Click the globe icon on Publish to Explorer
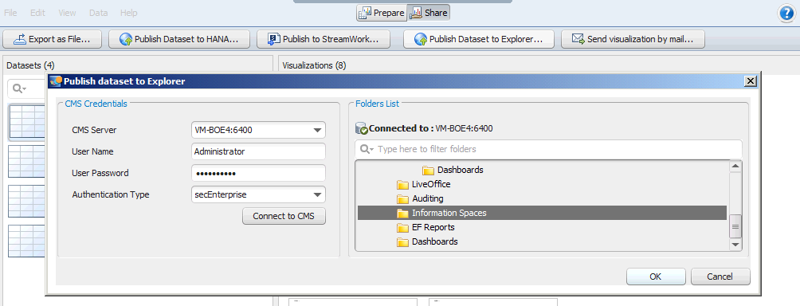 421,39
